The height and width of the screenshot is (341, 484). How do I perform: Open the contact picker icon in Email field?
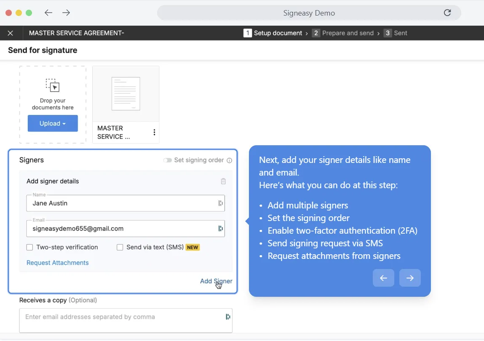click(x=221, y=228)
